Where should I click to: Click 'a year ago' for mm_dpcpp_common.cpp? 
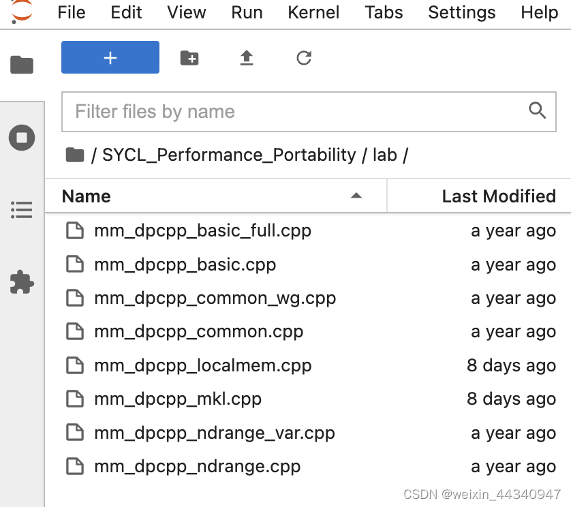514,332
